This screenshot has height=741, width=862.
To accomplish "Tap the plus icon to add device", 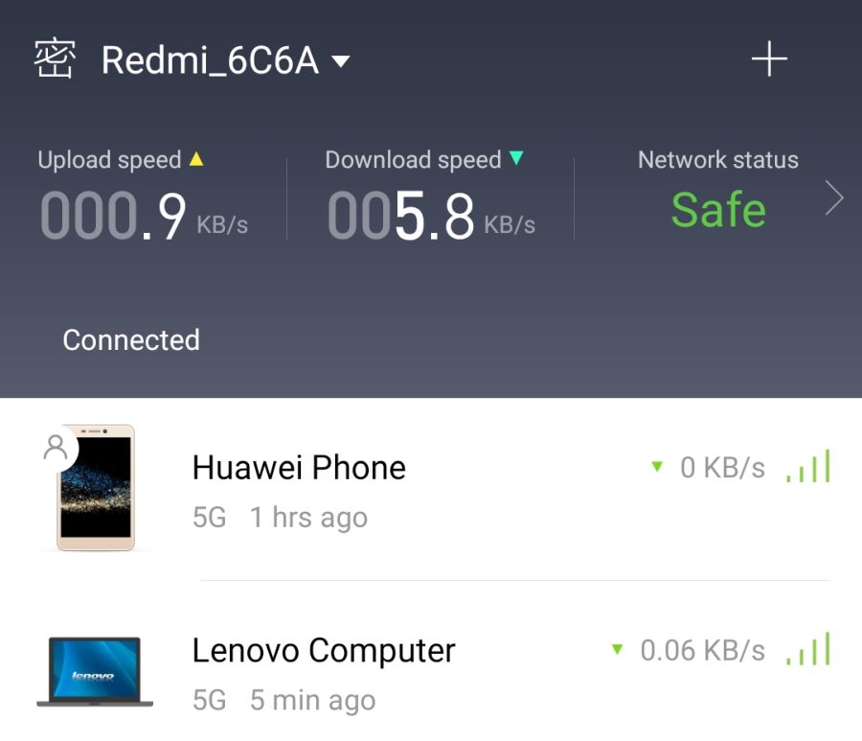I will point(769,58).
